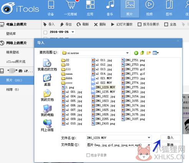
Task: Select the folder named cccc
Action: pyautogui.click(x=67, y=83)
